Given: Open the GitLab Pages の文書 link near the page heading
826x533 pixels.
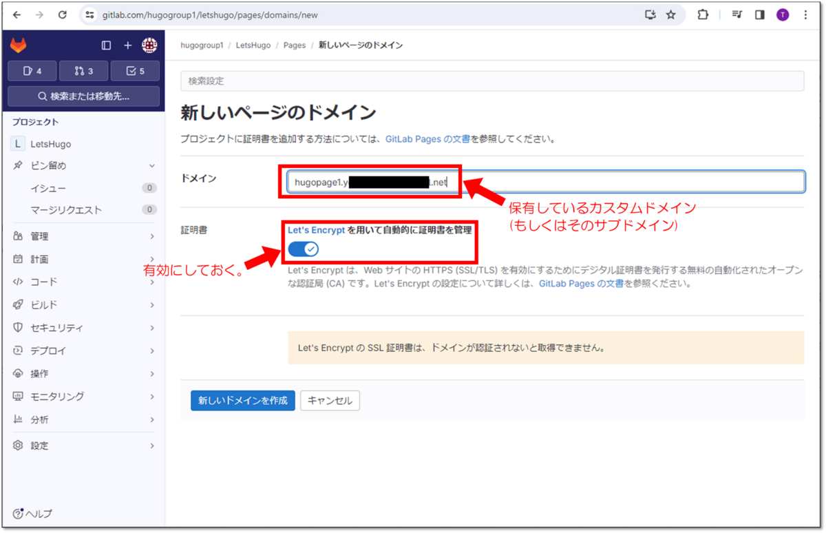Looking at the screenshot, I should [427, 139].
